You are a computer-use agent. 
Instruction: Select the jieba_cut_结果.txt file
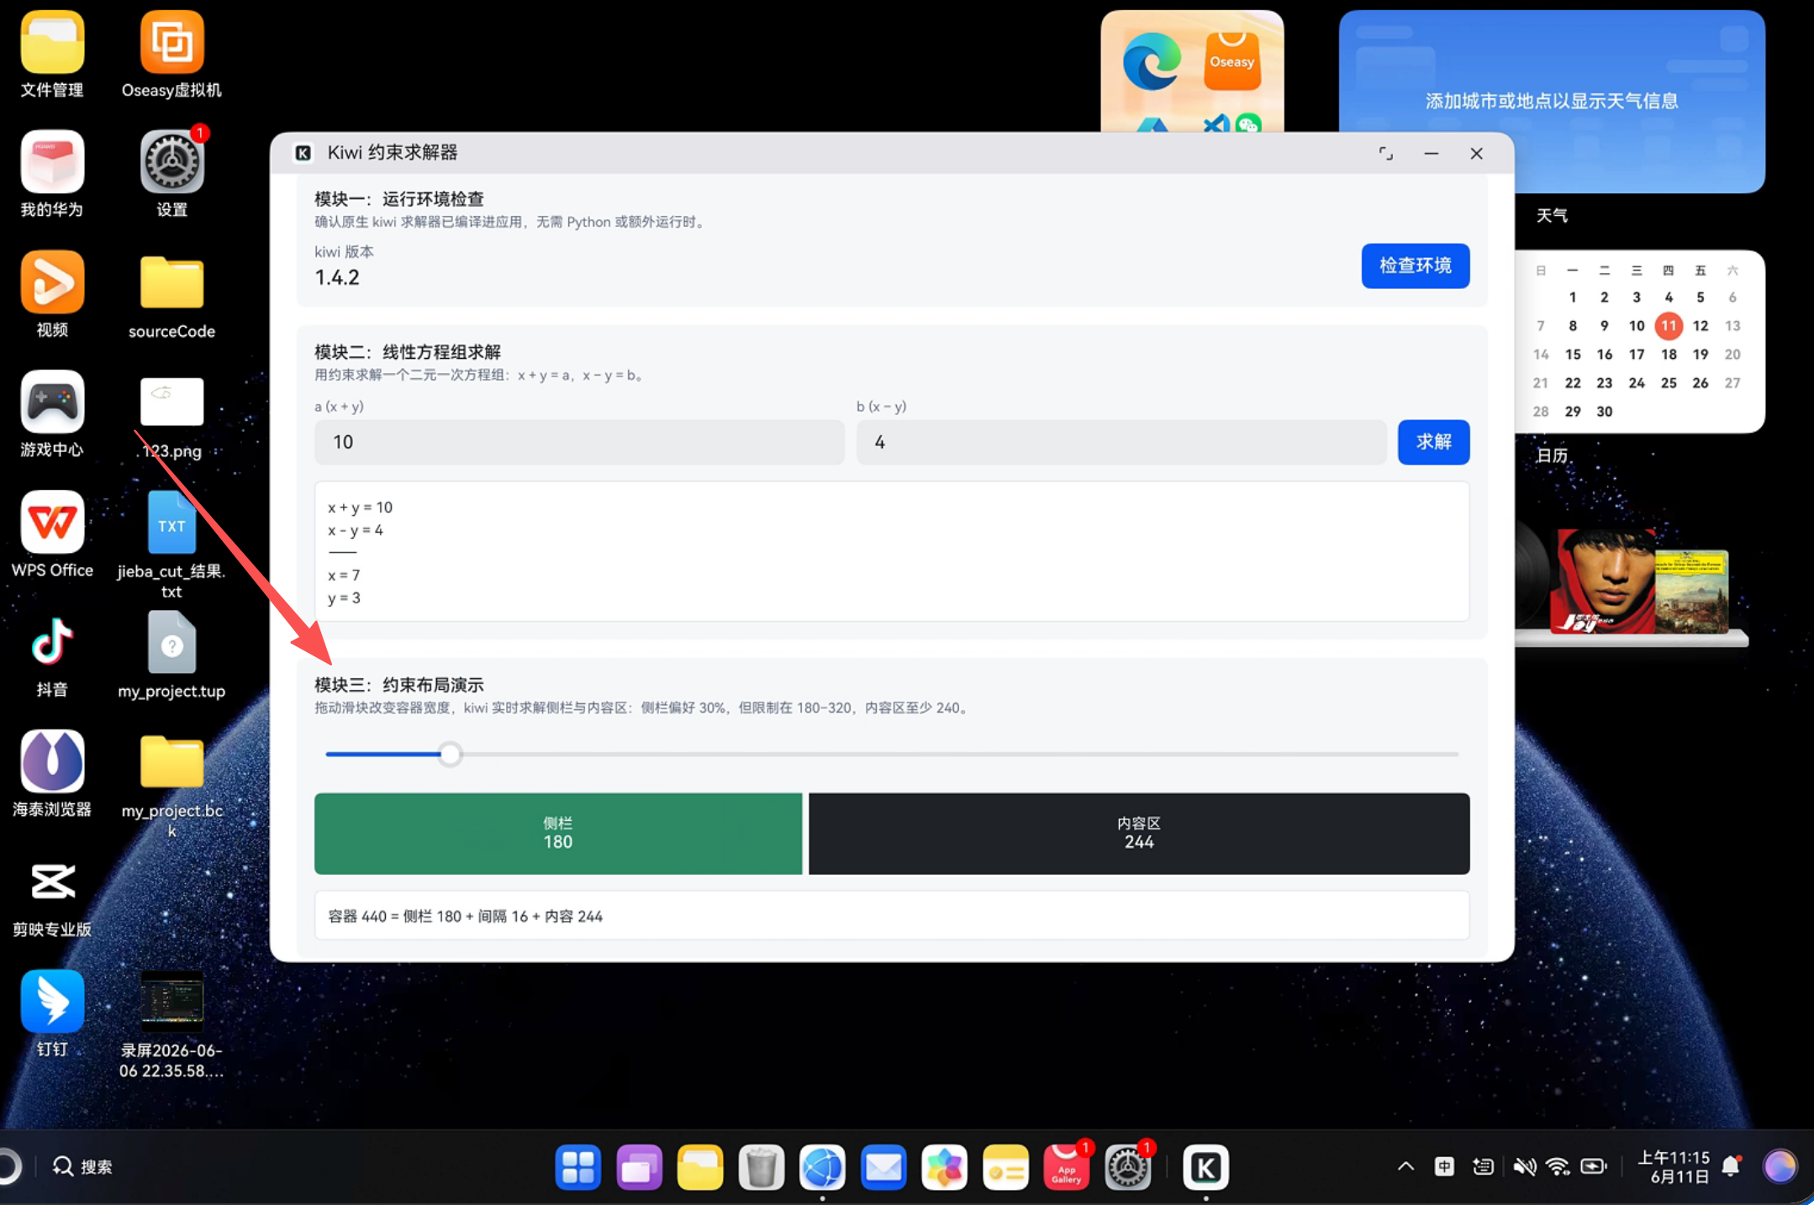click(x=171, y=523)
